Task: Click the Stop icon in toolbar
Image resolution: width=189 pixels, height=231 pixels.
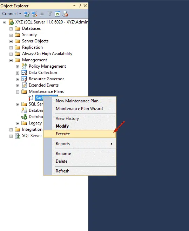Action: 42,14
